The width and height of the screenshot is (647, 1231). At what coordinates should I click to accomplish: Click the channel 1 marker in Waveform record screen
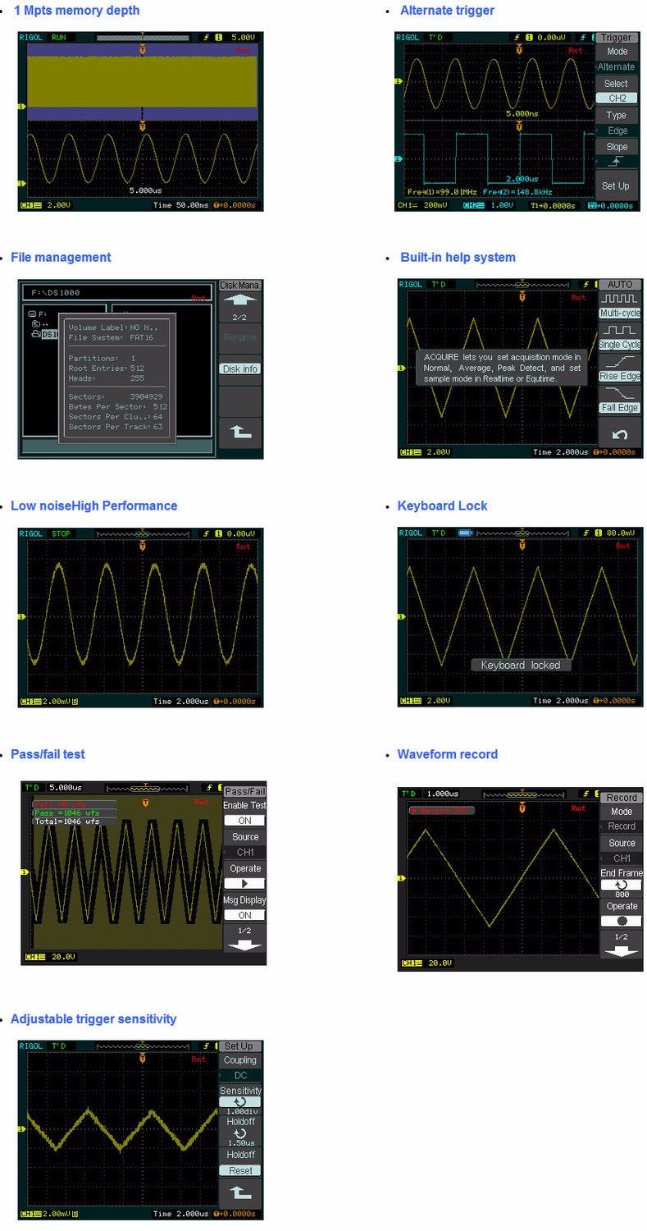click(401, 879)
